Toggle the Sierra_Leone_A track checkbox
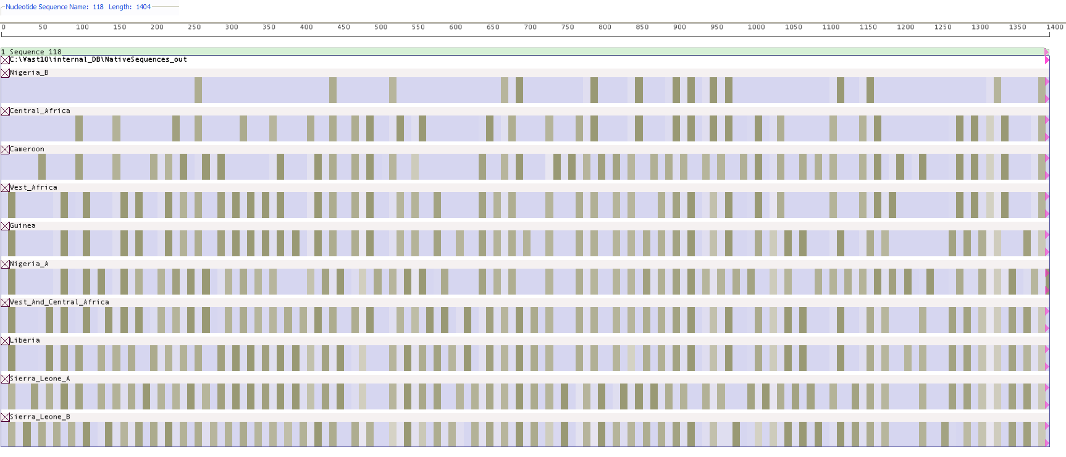The height and width of the screenshot is (457, 1066). (5, 379)
